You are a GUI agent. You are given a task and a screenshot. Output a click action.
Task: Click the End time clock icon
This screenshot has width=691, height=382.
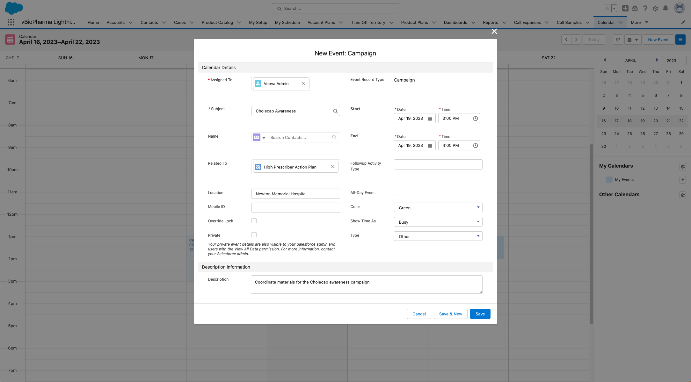tap(475, 146)
